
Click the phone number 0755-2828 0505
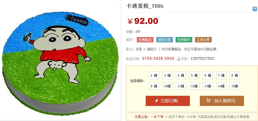click(158, 58)
